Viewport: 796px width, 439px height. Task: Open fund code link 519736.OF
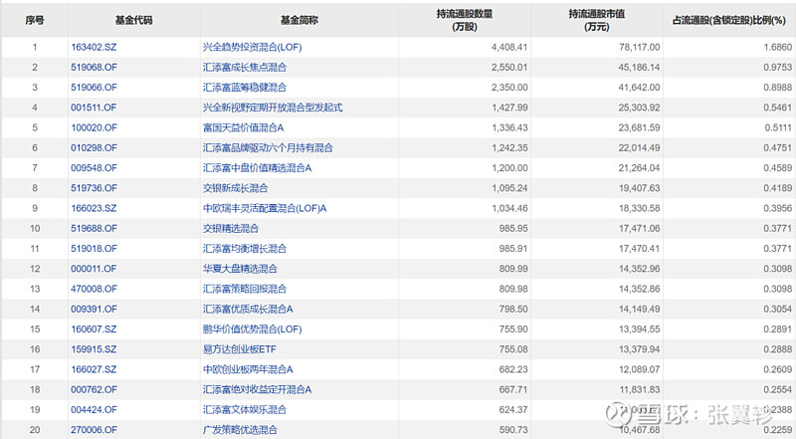click(x=94, y=188)
